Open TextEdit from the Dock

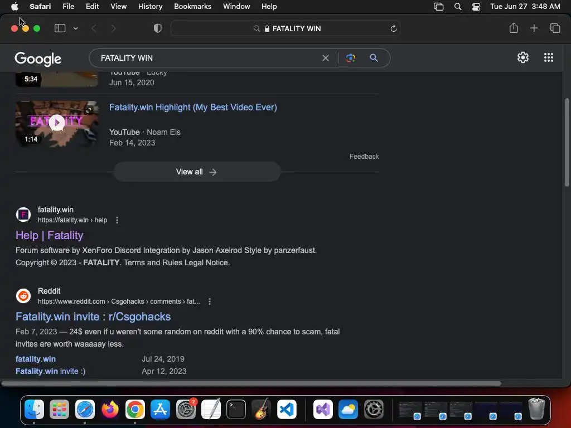211,410
